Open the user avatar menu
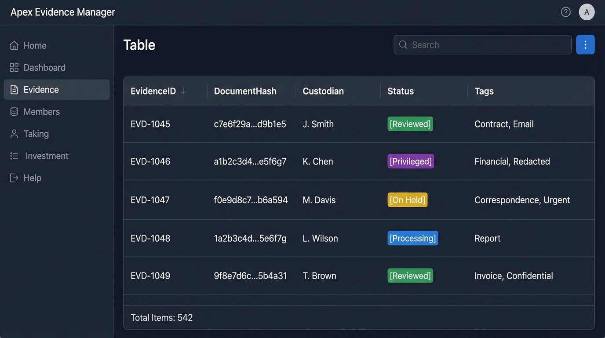 [x=587, y=12]
